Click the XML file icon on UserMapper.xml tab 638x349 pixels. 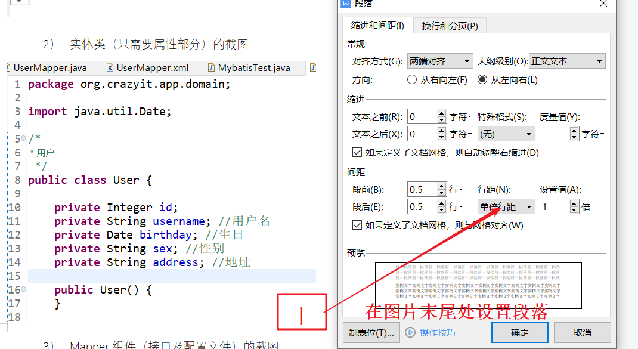pos(110,67)
